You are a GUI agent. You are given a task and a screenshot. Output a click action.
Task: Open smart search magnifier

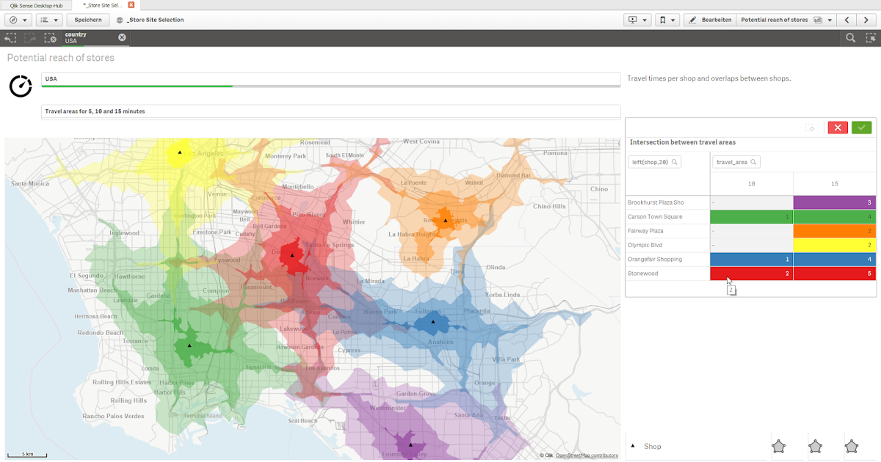[850, 37]
